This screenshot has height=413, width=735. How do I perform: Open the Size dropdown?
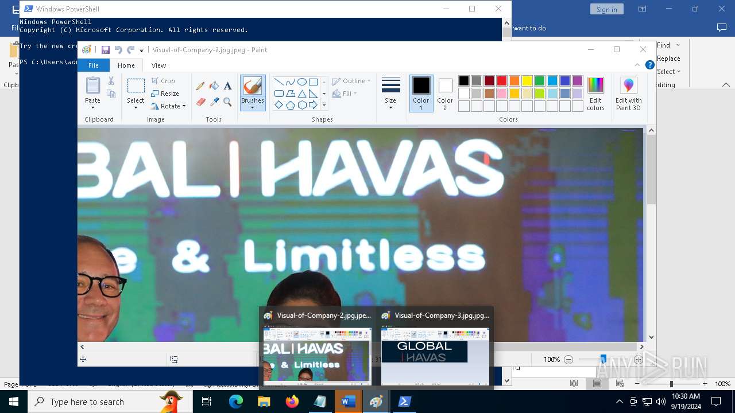tap(390, 93)
